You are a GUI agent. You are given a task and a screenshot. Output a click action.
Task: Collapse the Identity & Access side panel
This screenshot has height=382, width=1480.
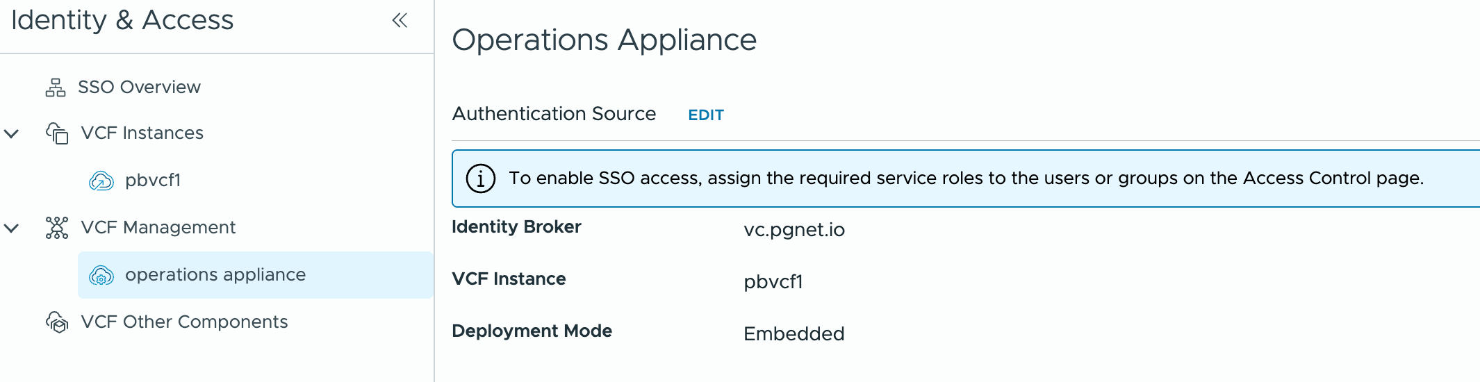pos(400,20)
